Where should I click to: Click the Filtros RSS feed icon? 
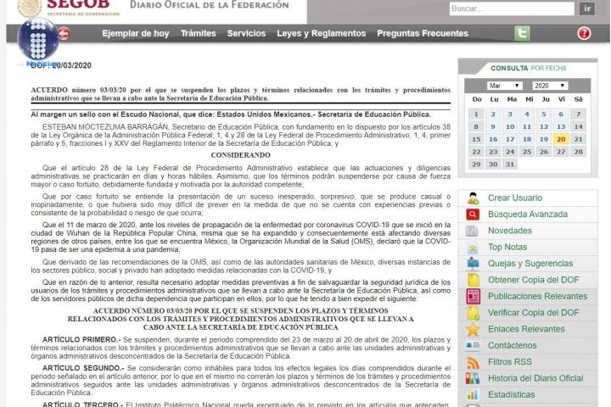[x=473, y=362]
